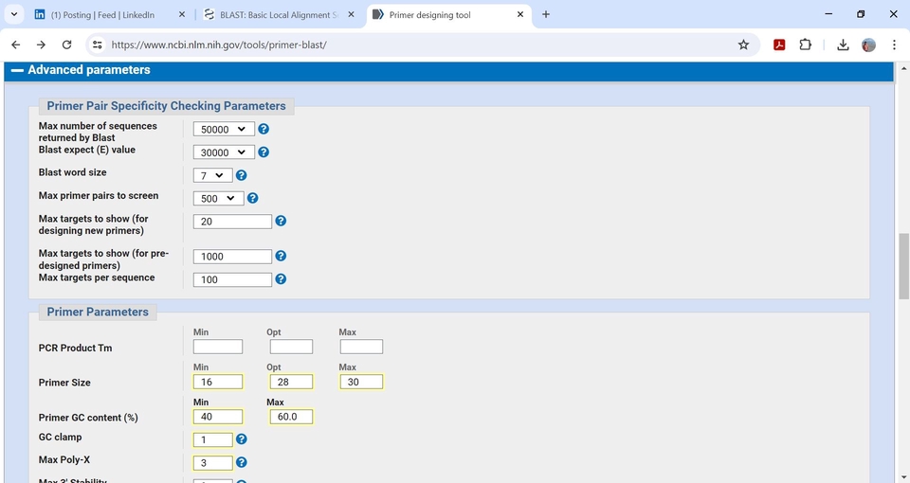Open the Blast word size dropdown
The width and height of the screenshot is (910, 483).
pyautogui.click(x=212, y=175)
